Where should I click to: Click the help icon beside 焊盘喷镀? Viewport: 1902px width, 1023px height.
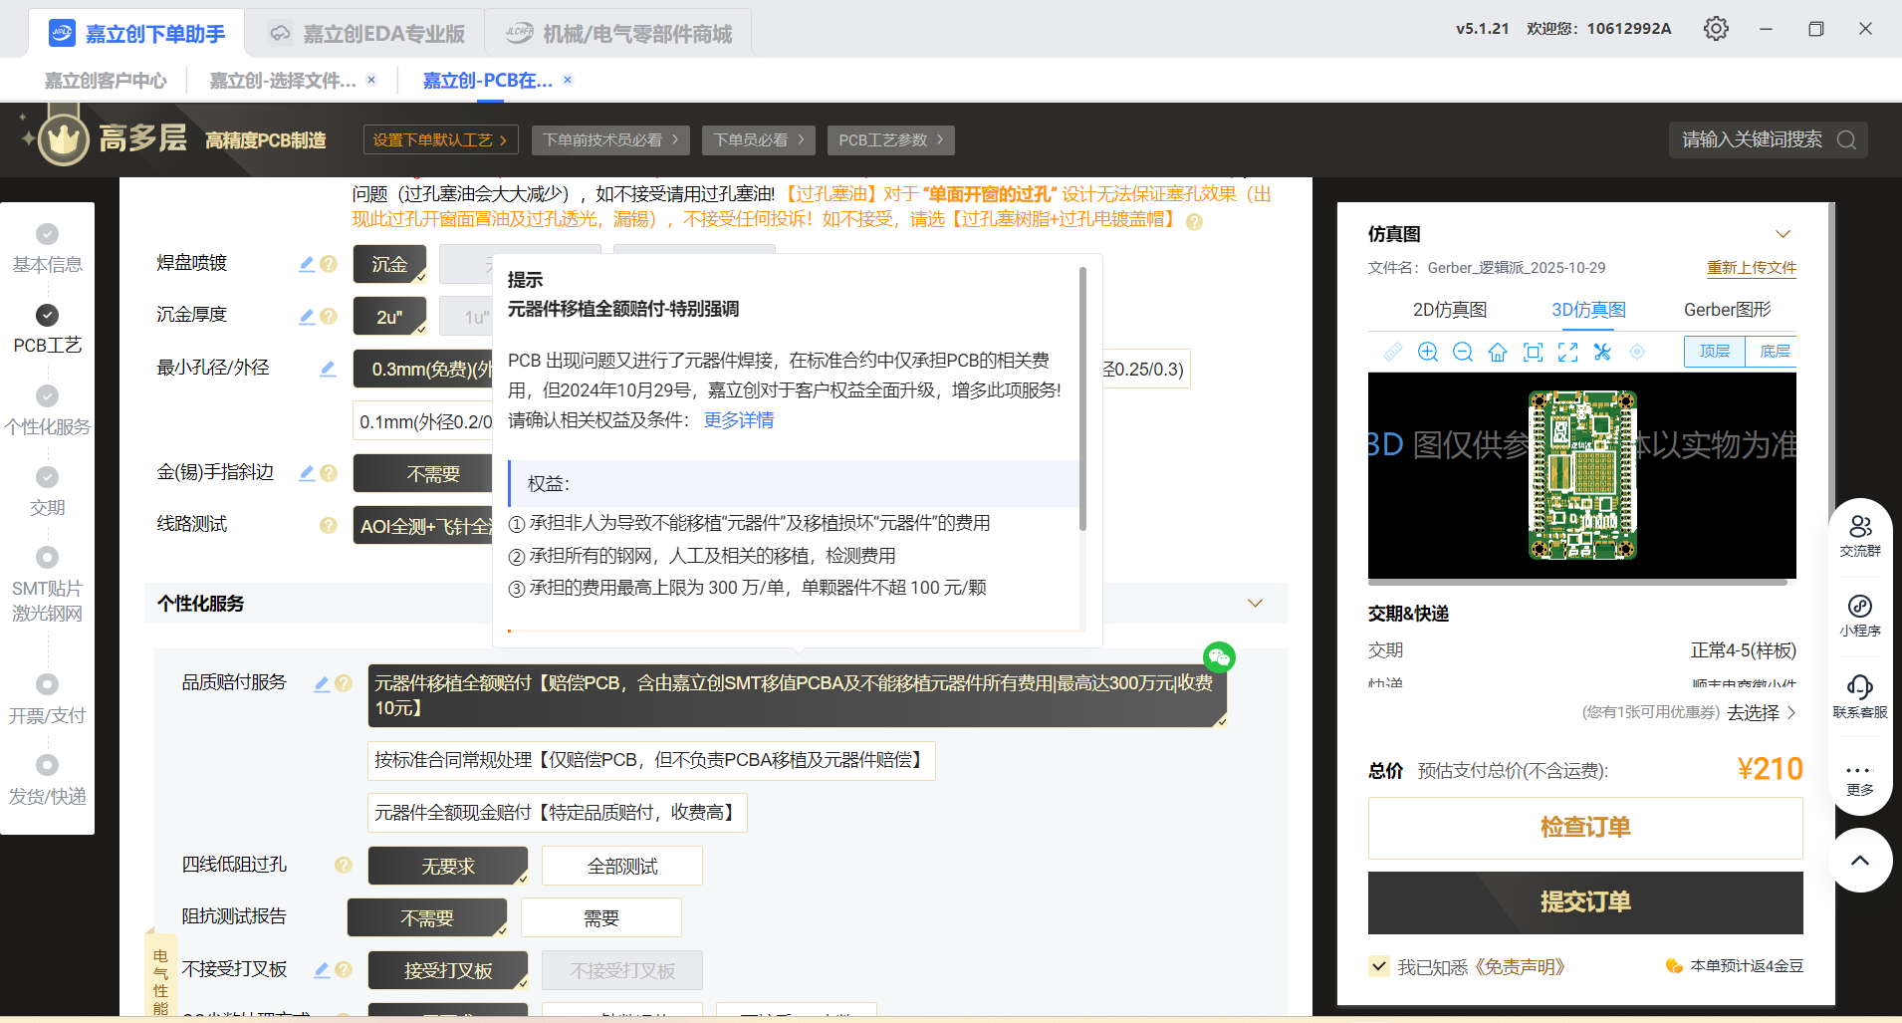tap(329, 264)
